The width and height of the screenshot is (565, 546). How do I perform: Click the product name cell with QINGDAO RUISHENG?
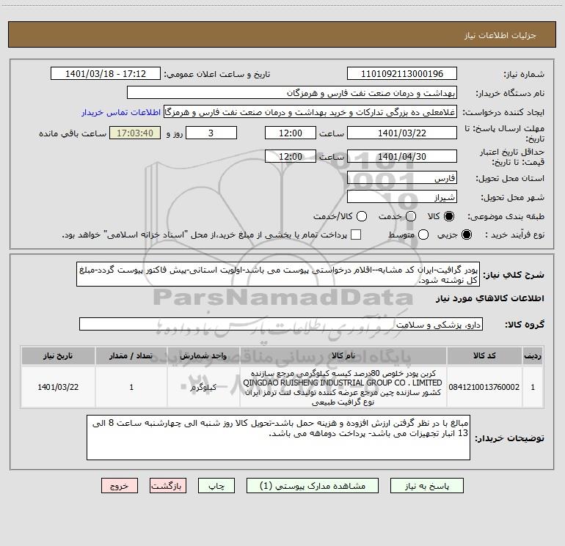[x=343, y=387]
